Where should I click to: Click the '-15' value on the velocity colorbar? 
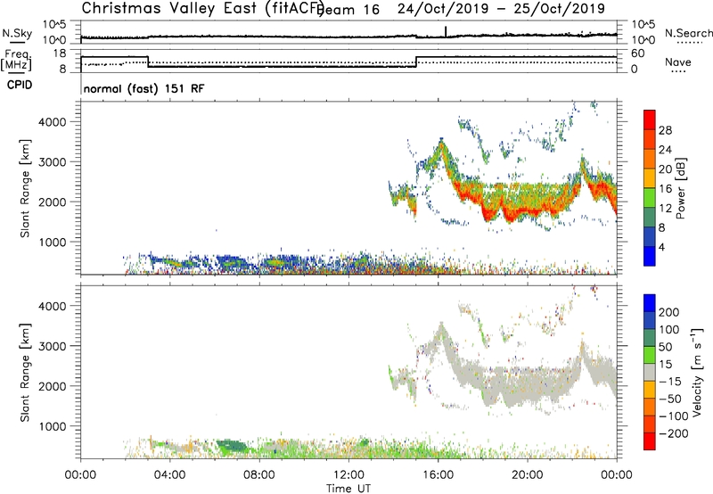click(x=670, y=382)
